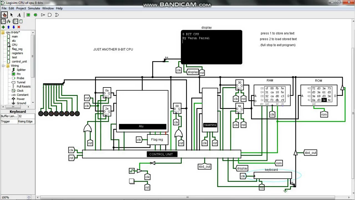Click the kbd_out tunnel near ROM

310,153
